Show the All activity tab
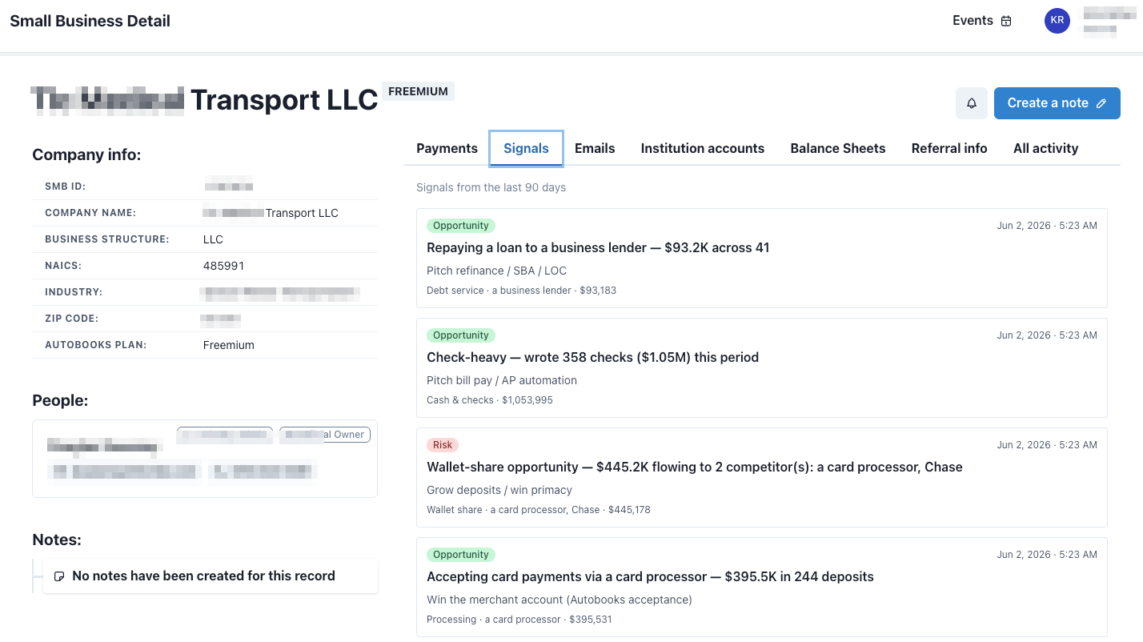The image size is (1143, 642). tap(1045, 148)
